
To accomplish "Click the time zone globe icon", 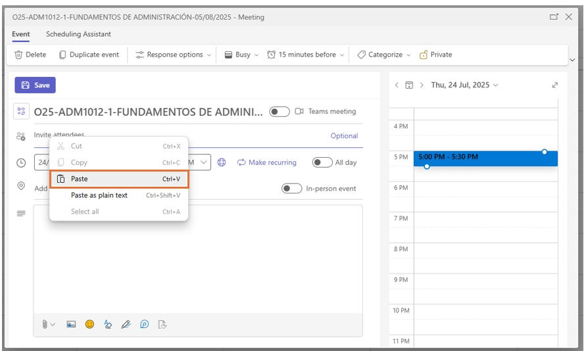I will point(222,162).
